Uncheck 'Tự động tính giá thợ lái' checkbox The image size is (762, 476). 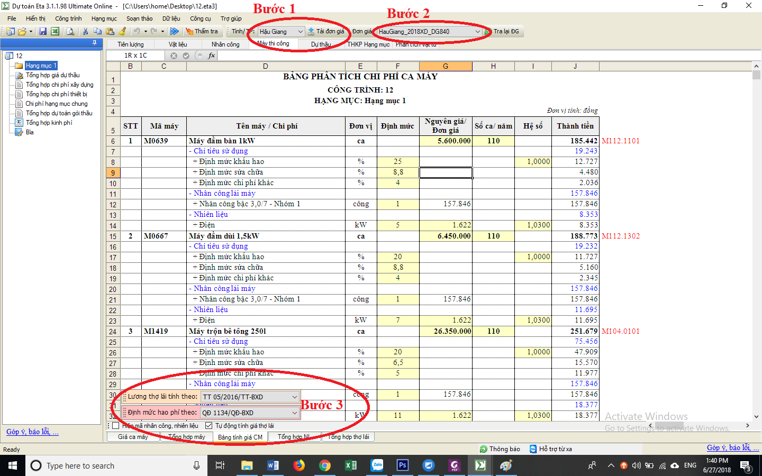coord(208,426)
